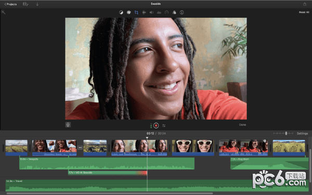Open the Stabilization camera tool
Viewport: 312px width, 195px height.
144,12
